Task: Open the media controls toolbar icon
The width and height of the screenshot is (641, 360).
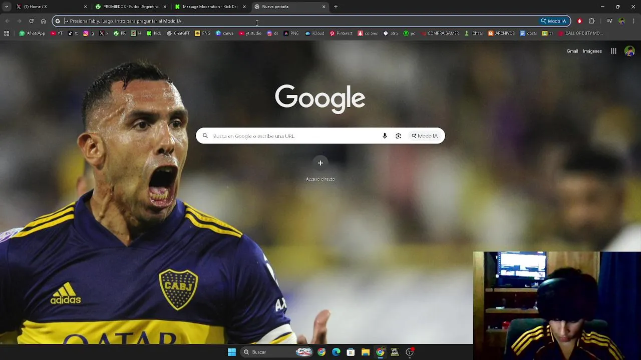Action: (x=609, y=21)
